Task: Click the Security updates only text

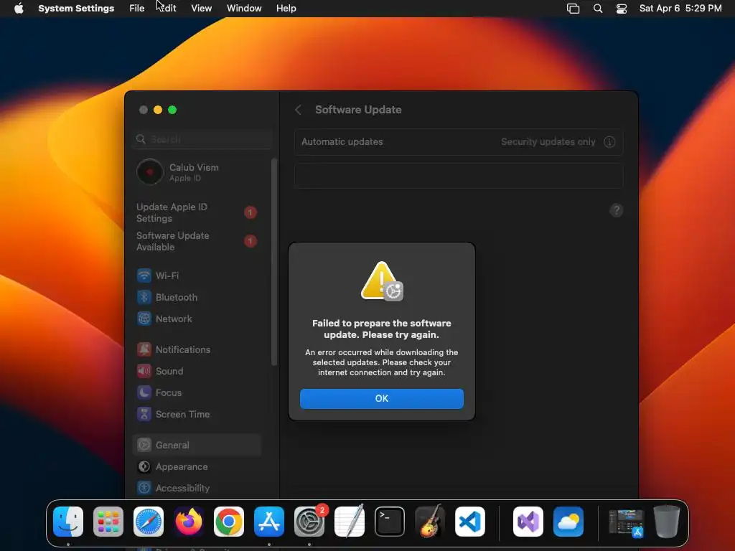Action: point(548,141)
